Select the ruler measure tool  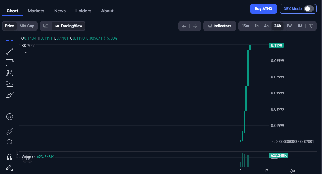click(x=10, y=131)
